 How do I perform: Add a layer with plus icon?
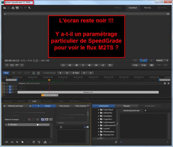[x=17, y=142]
